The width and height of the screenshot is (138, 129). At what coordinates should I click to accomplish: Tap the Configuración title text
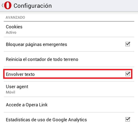point(33,6)
